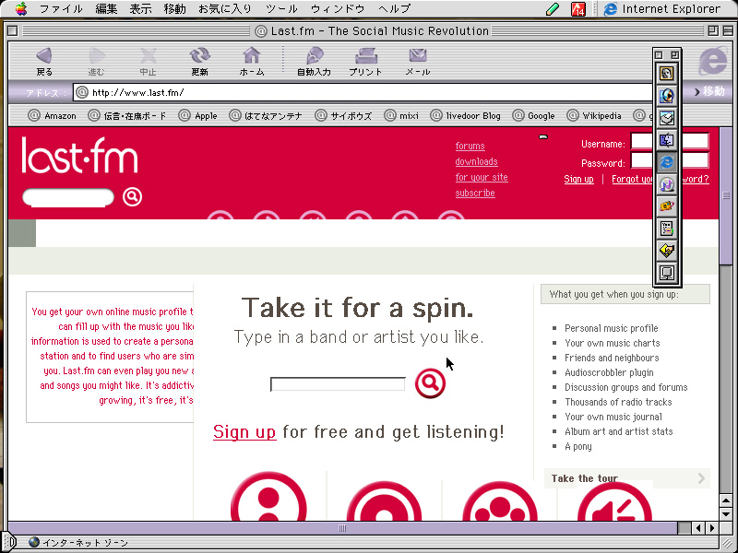Image resolution: width=738 pixels, height=553 pixels.
Task: Click the face portrait switcher icon
Action: [666, 74]
